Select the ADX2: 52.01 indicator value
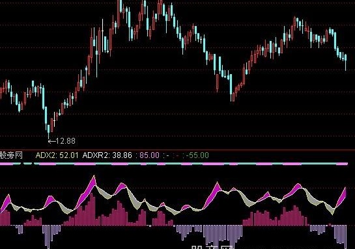 click(57, 155)
